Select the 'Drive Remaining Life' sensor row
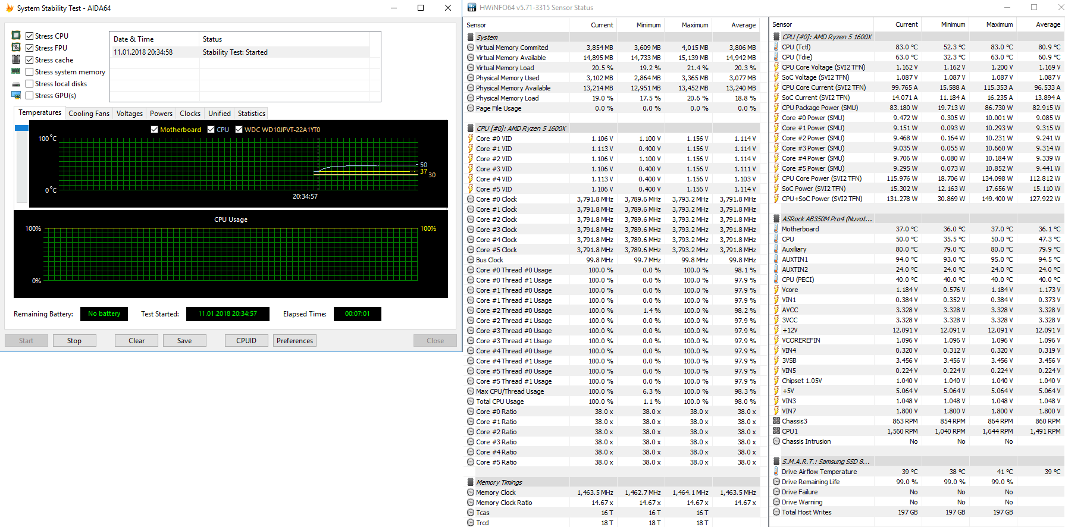Screen dimensions: 1065x527 coord(916,482)
